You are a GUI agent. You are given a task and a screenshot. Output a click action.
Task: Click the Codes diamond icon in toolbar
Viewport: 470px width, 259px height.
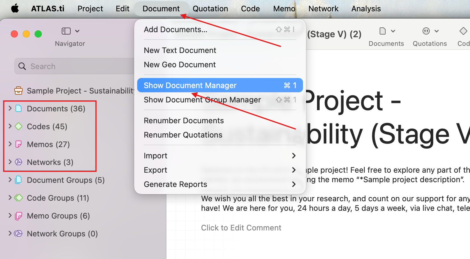463,31
